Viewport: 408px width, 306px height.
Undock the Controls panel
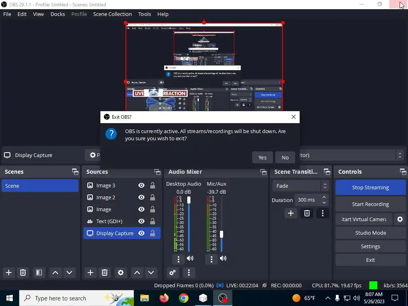(403, 172)
